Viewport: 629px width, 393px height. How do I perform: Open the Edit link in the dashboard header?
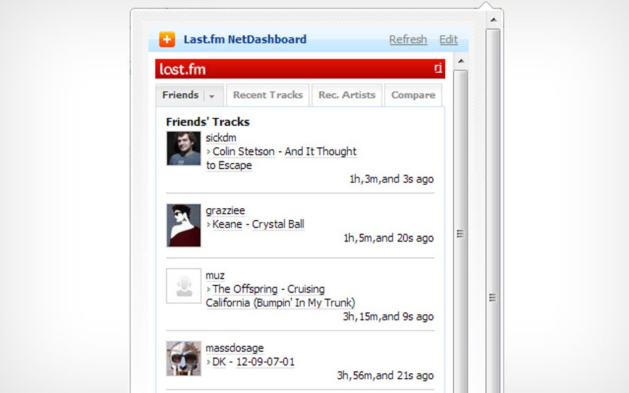coord(448,39)
